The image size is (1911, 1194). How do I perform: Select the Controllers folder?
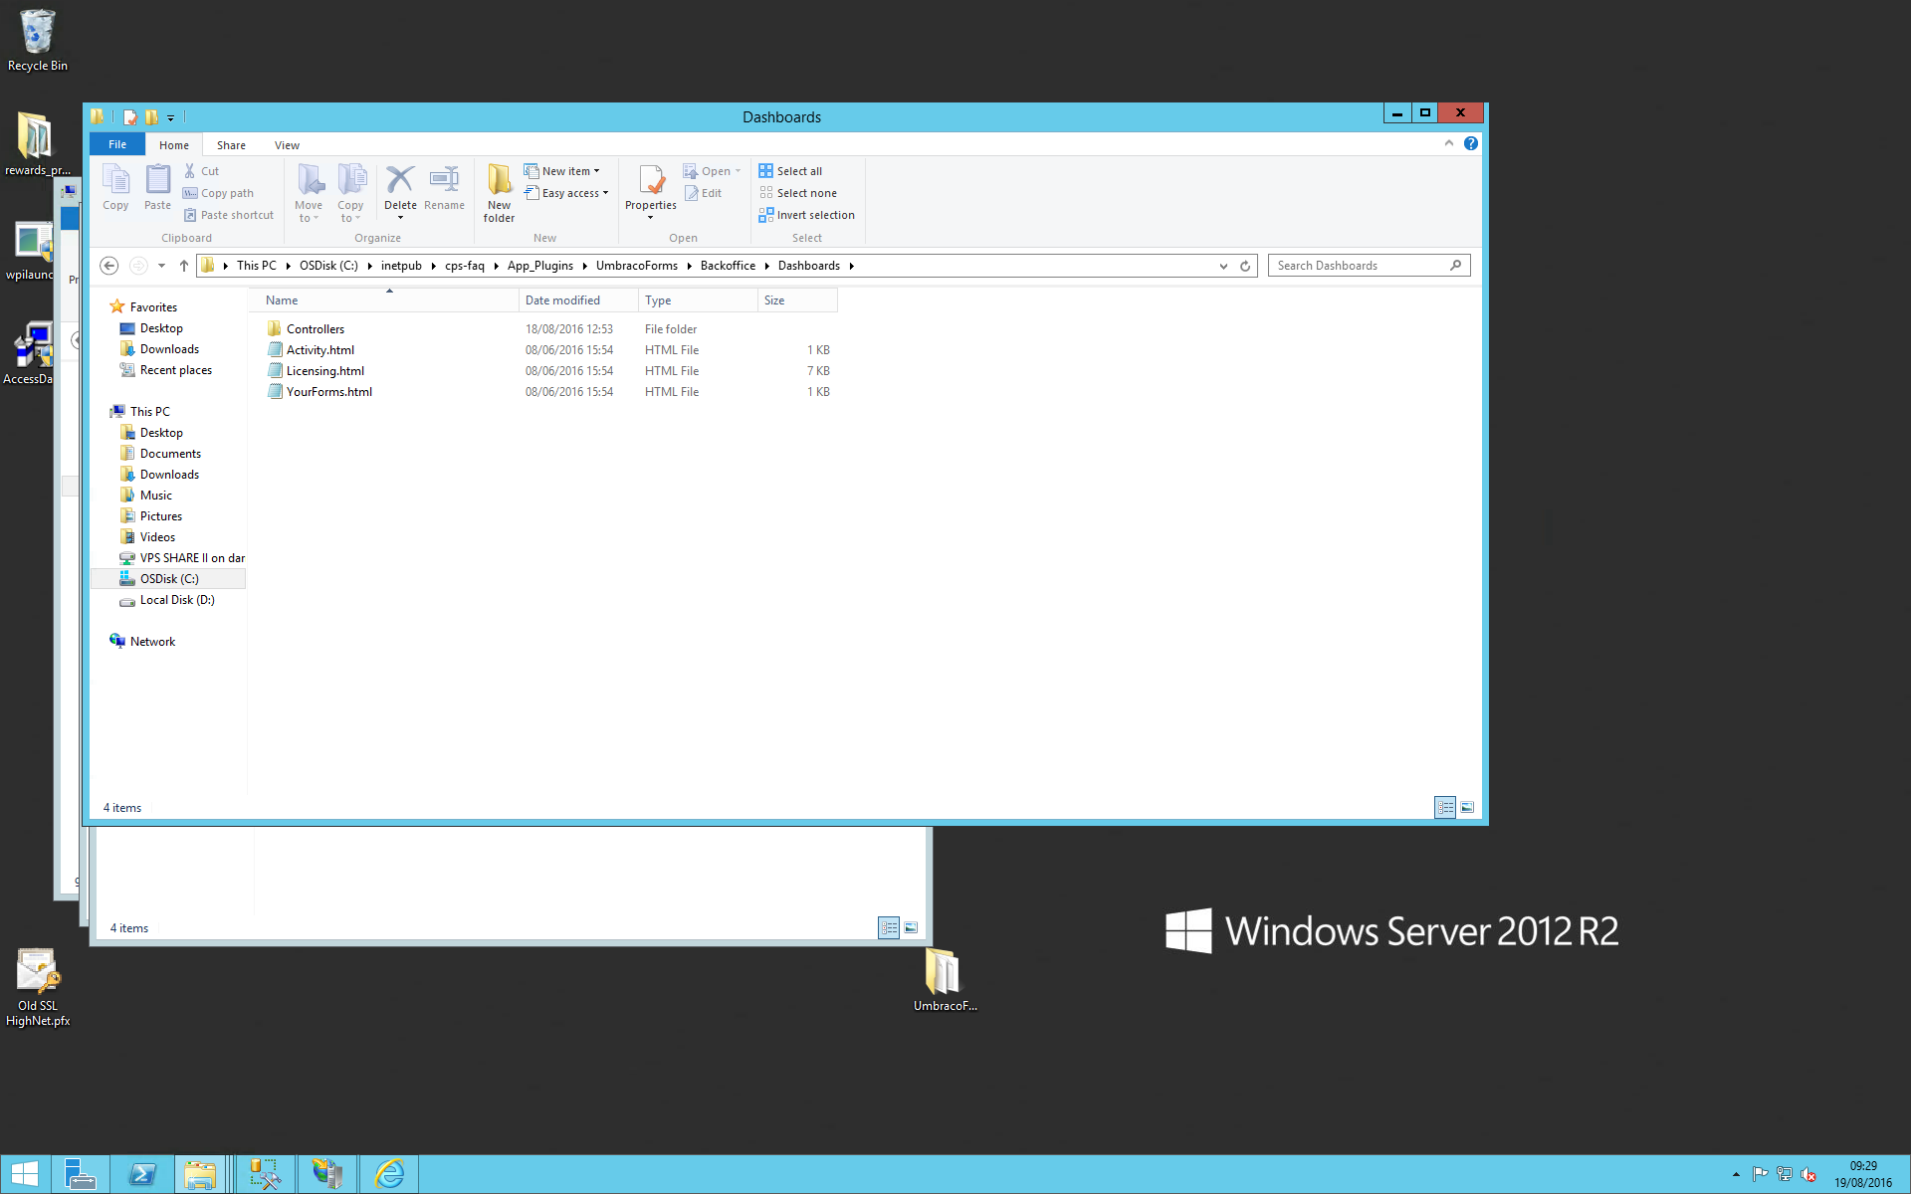pos(316,329)
